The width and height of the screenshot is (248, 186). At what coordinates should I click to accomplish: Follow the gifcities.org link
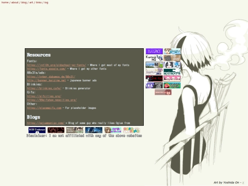coord(44,96)
